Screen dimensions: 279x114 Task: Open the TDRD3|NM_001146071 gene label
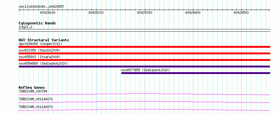(x=36, y=99)
